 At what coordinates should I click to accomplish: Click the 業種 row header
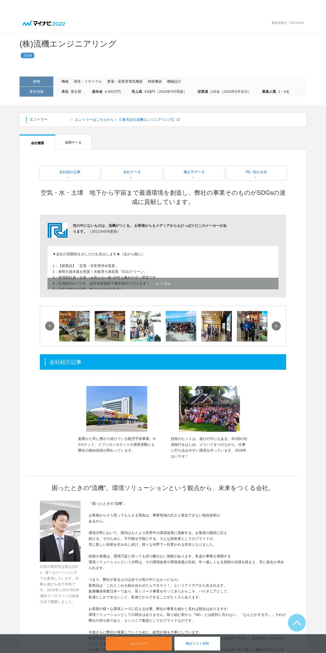(x=36, y=81)
